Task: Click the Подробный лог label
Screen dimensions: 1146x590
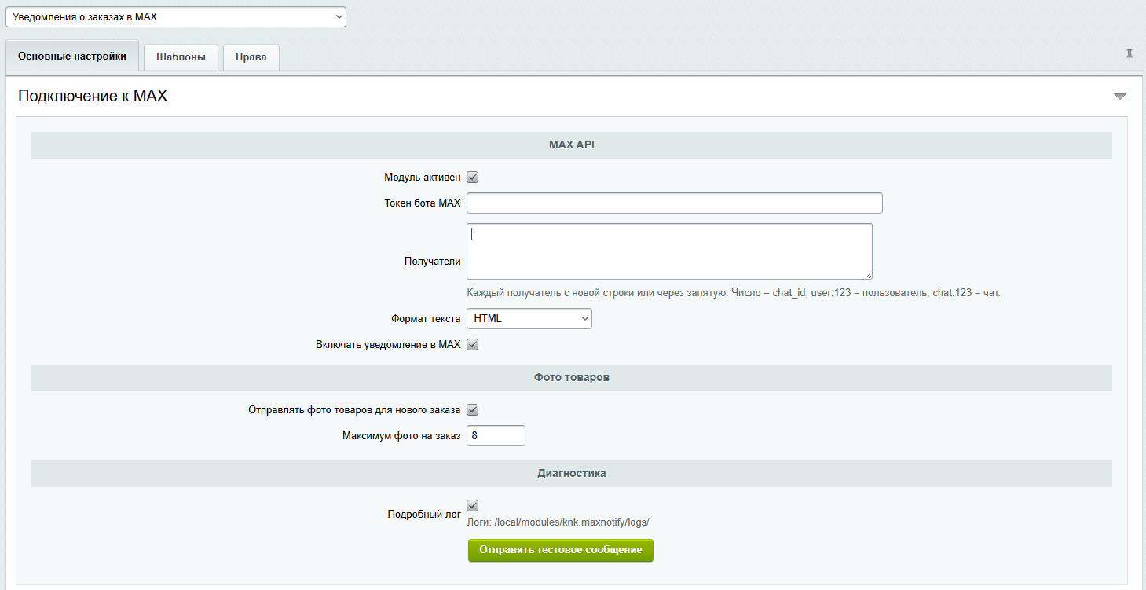Action: (424, 515)
